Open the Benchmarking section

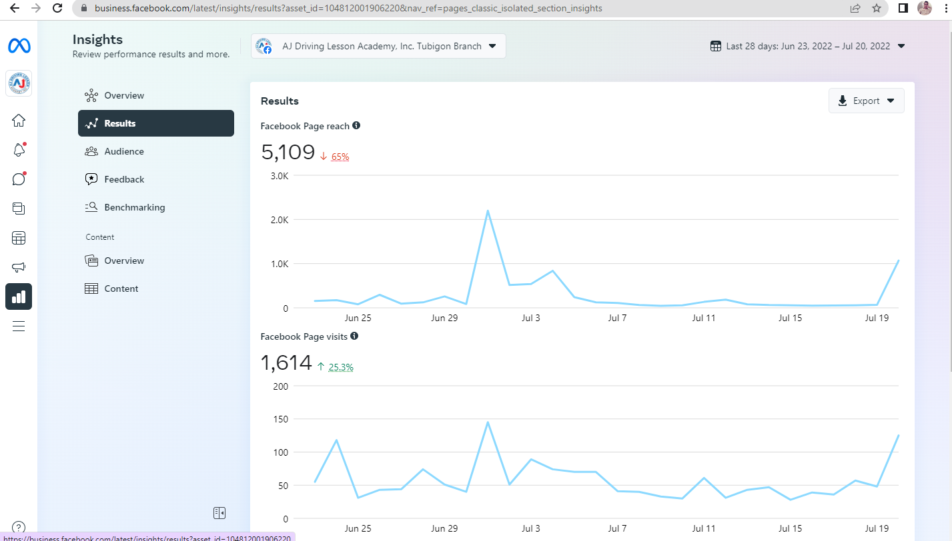[156, 207]
